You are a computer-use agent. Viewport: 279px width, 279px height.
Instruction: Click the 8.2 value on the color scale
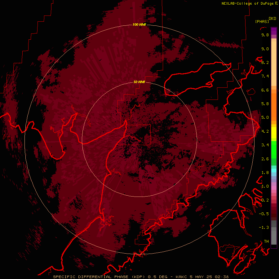coord(265,62)
